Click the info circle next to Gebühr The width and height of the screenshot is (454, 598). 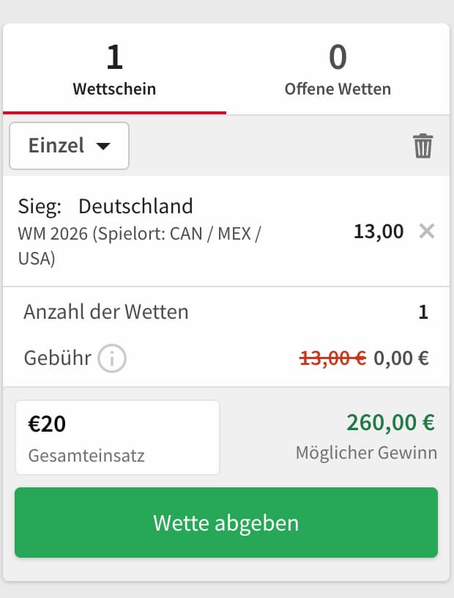[111, 358]
